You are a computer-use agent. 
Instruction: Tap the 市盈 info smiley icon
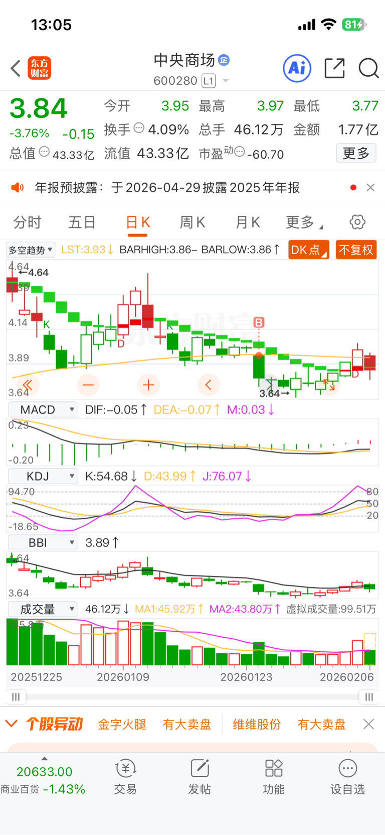point(240,152)
